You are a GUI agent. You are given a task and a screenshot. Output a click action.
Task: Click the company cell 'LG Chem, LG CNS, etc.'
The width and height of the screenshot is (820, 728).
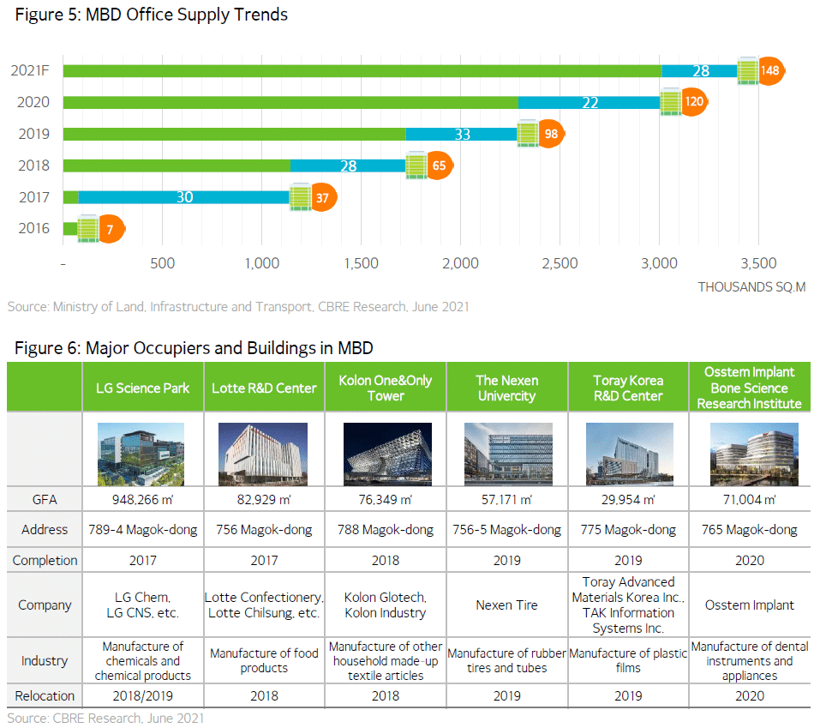(143, 605)
